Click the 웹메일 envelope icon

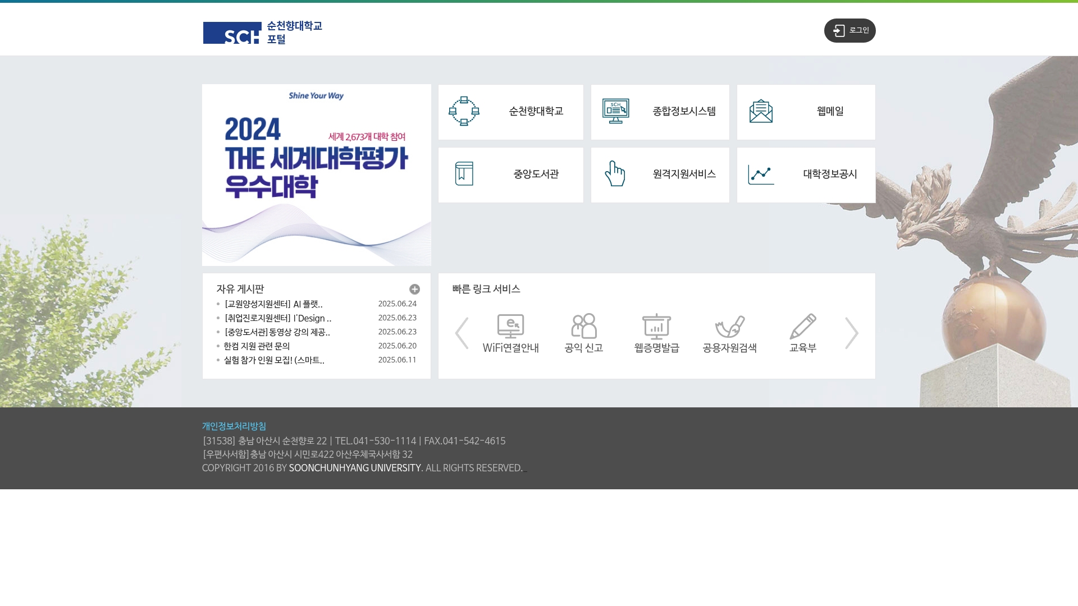coord(761,111)
